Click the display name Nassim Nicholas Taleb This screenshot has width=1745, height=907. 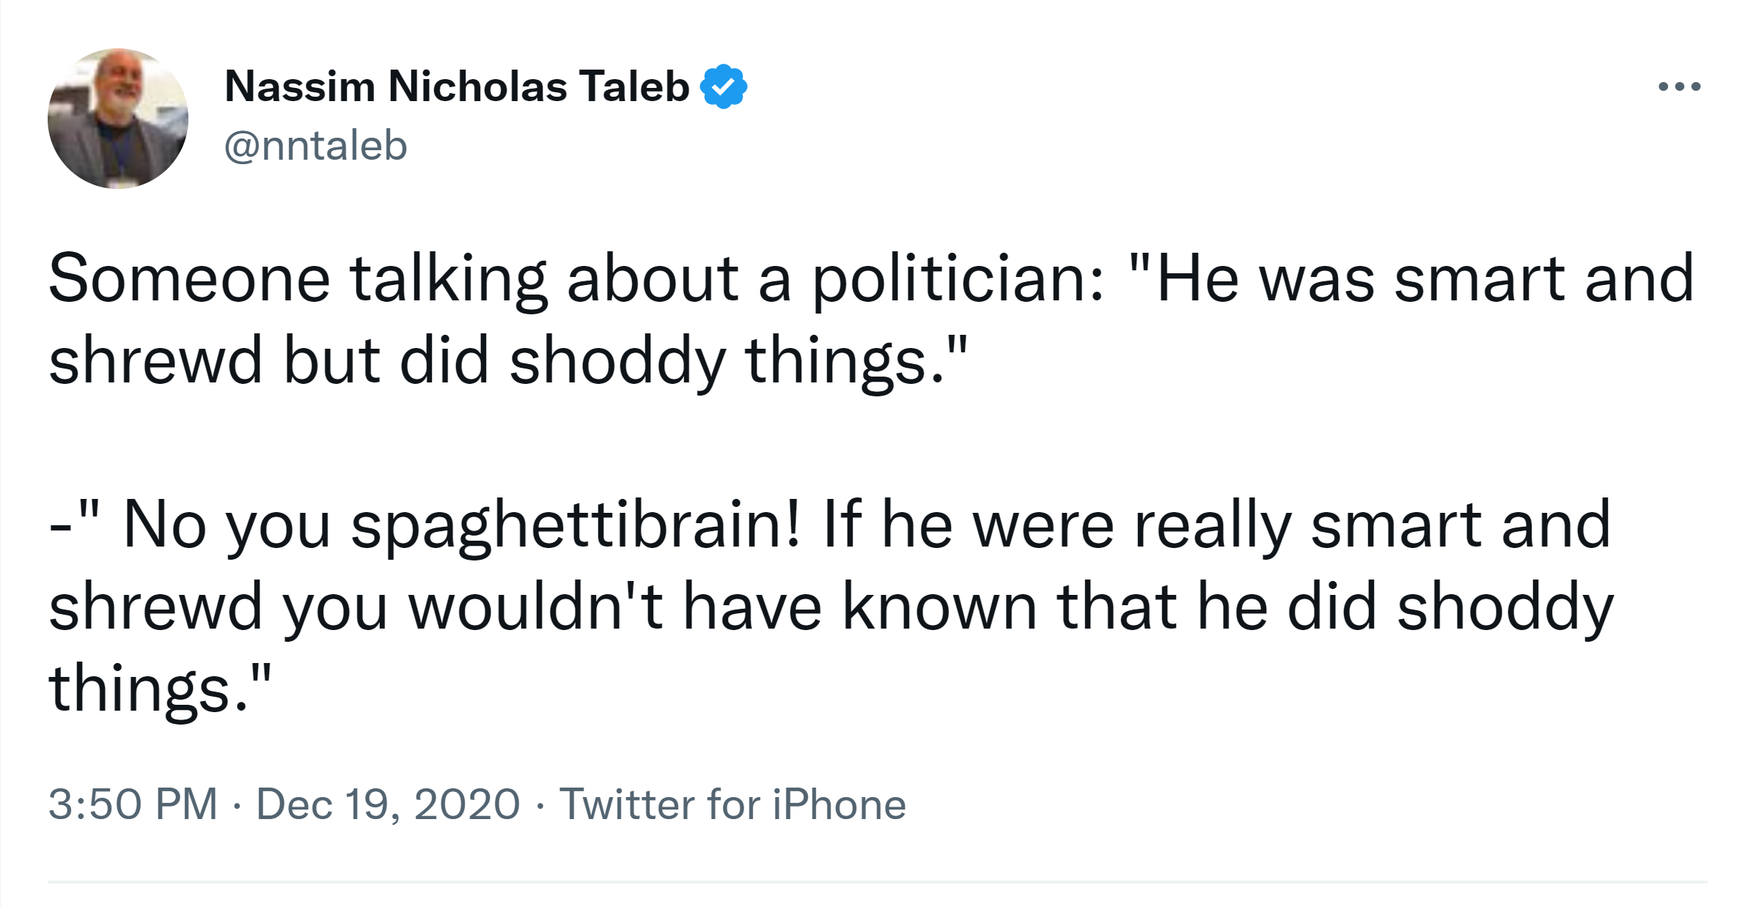point(456,86)
